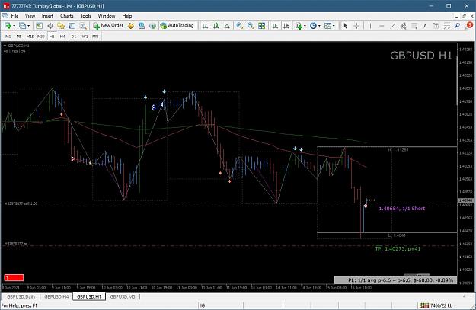
Task: Zoom out on the chart
Action: (251, 26)
